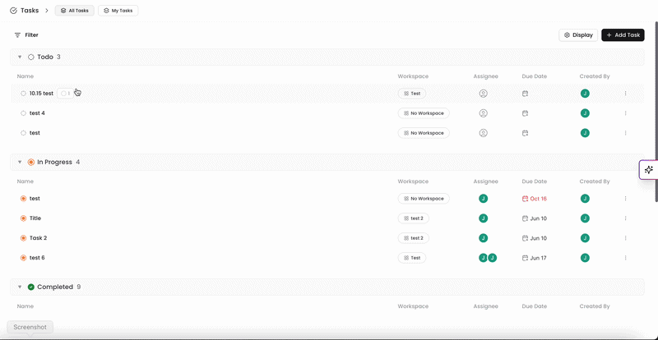Open No Workspace selector for Todo test row

(x=424, y=133)
